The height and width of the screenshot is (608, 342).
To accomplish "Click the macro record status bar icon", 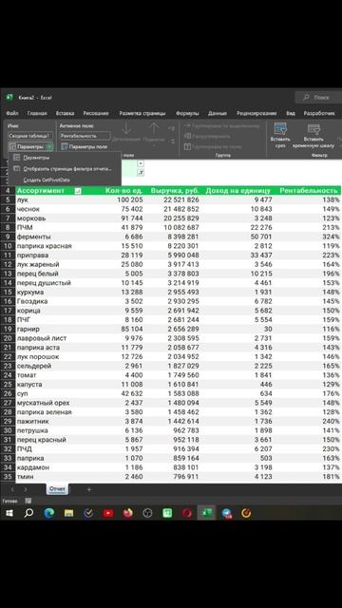I will point(28,501).
